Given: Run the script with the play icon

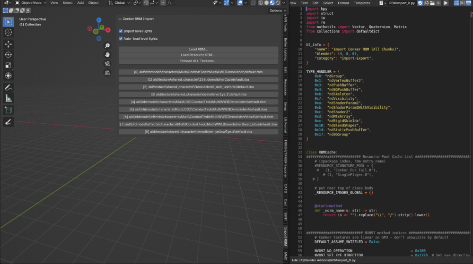Looking at the screenshot, I should coord(446,3).
